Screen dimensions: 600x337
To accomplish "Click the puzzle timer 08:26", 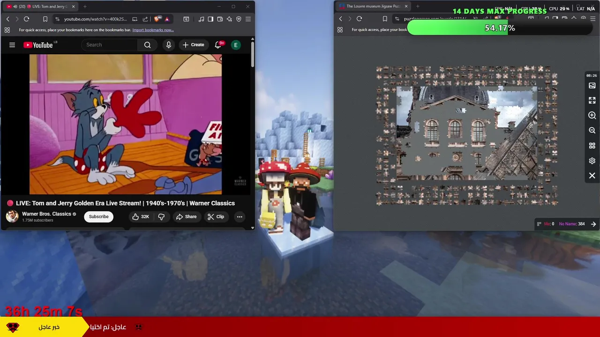I will click(x=592, y=75).
